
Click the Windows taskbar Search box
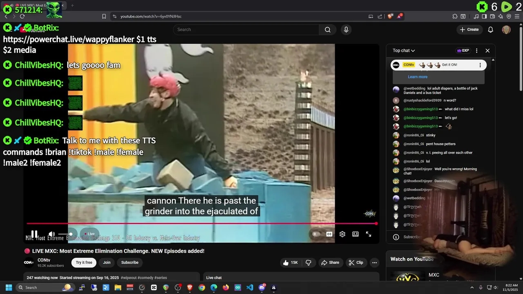point(45,287)
